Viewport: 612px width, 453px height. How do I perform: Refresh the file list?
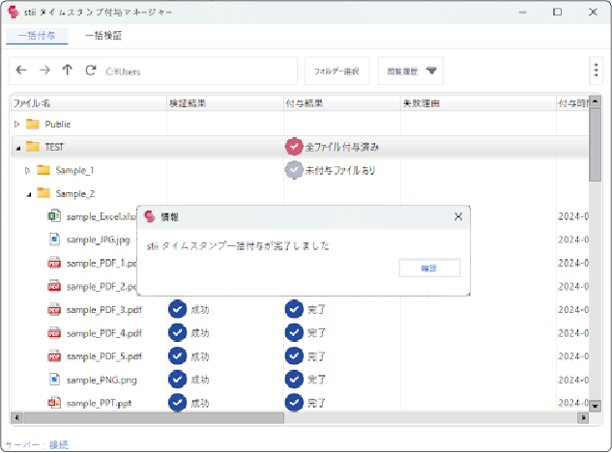pos(90,71)
